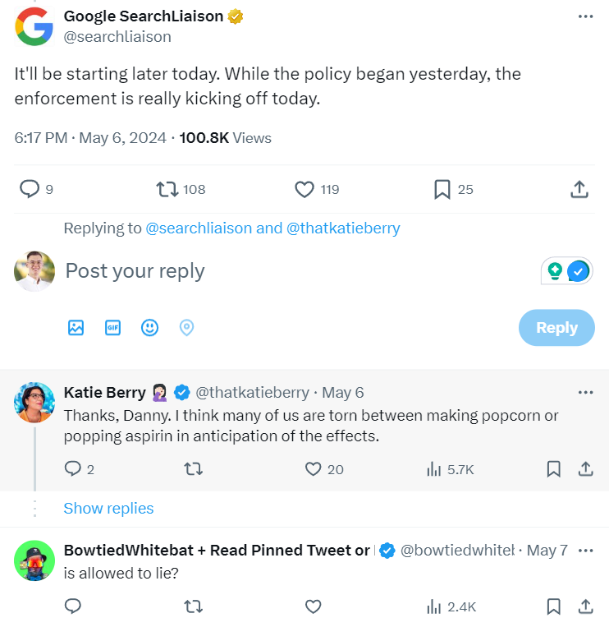Repost the Google SearchLiaison tweet

167,189
